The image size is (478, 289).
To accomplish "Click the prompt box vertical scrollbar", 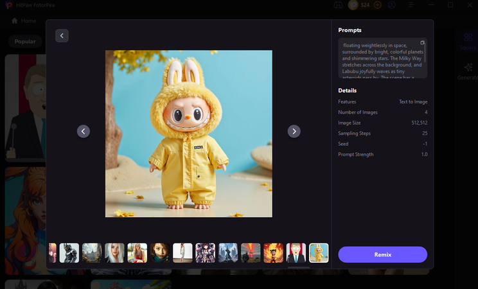I will click(x=425, y=52).
